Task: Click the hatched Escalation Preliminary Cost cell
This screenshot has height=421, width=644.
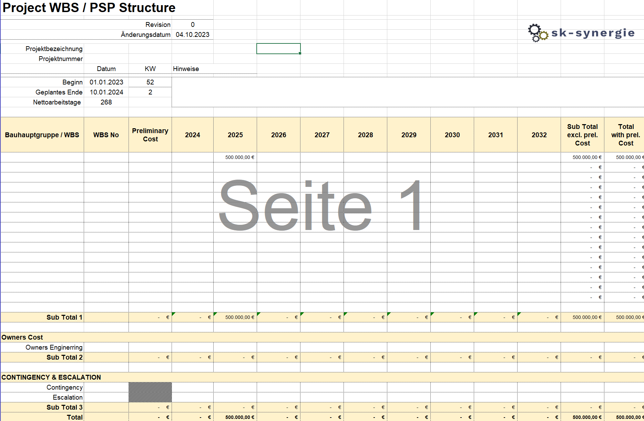Action: [x=150, y=397]
